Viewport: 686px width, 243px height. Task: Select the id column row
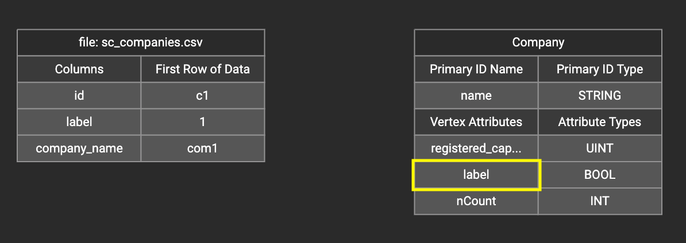[x=79, y=96]
